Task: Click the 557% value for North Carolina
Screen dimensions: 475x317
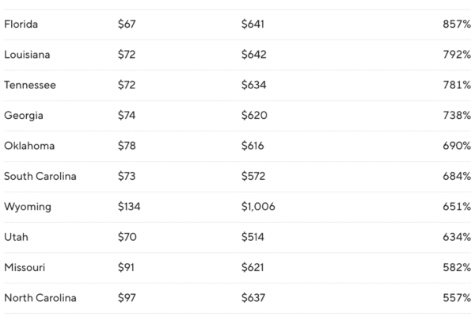Action: pyautogui.click(x=457, y=298)
